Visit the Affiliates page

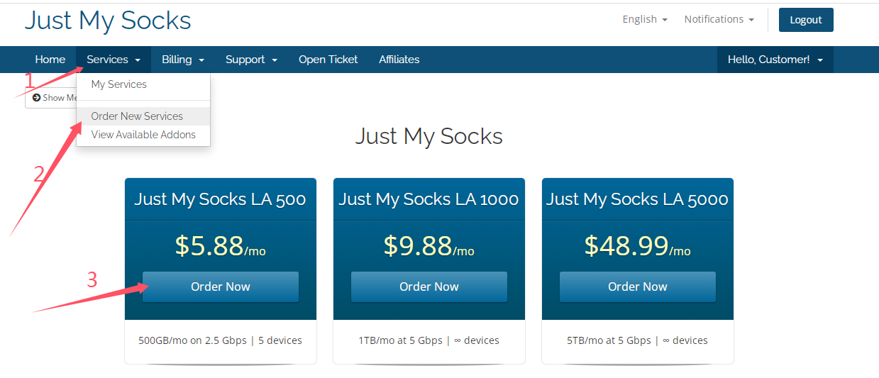[x=399, y=60]
